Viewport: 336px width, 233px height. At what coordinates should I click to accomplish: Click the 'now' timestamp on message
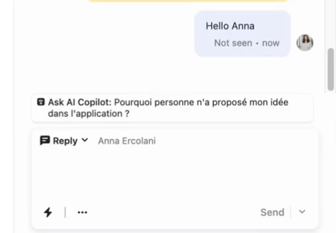pyautogui.click(x=271, y=43)
